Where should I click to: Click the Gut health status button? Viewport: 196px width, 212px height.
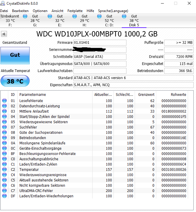[x=15, y=56]
